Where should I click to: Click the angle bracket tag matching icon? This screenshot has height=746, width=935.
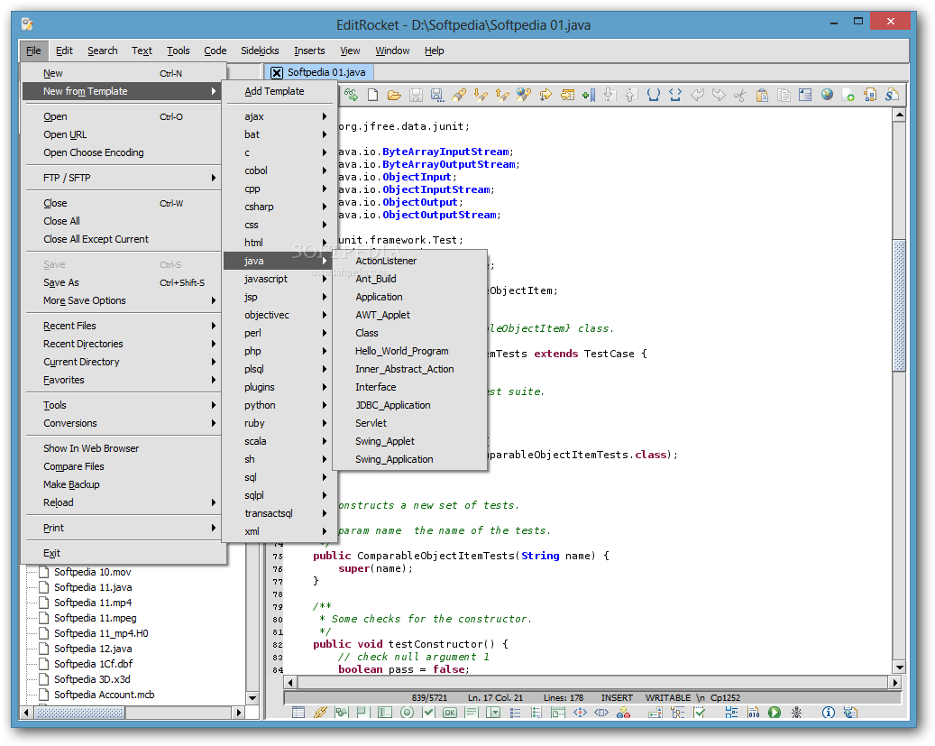(x=675, y=95)
